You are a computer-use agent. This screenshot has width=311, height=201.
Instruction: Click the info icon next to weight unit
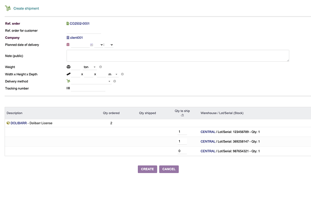coord(100,67)
